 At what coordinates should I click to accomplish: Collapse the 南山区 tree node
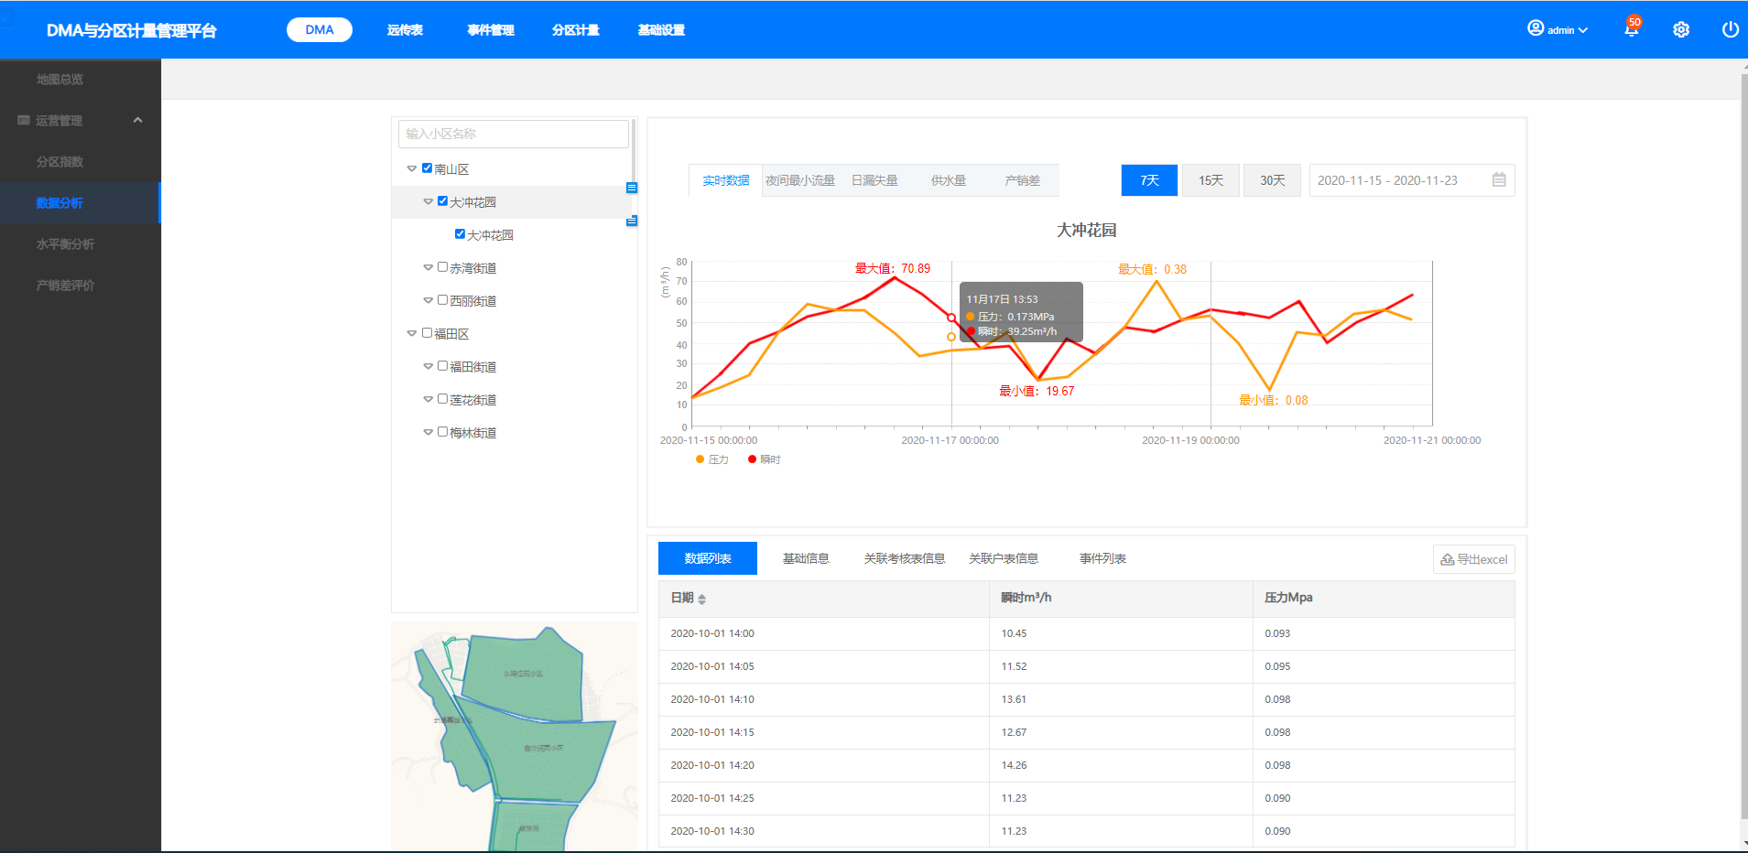[412, 169]
